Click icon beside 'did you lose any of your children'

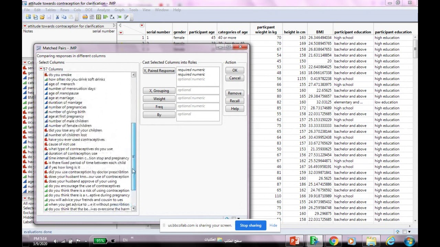[x=46, y=130]
